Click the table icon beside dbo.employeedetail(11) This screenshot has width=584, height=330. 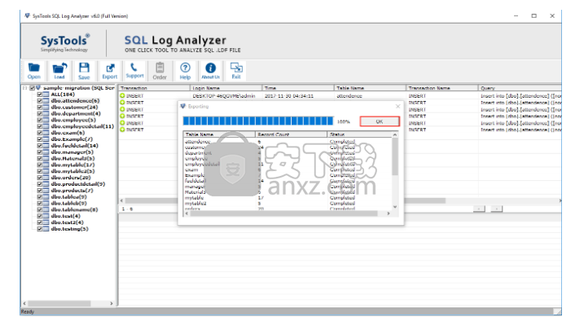pos(46,126)
